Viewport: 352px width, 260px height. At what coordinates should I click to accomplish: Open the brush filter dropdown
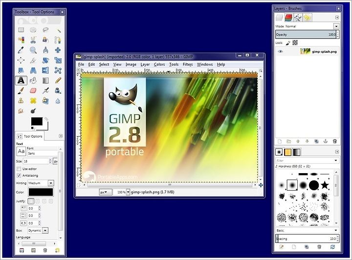click(336, 160)
